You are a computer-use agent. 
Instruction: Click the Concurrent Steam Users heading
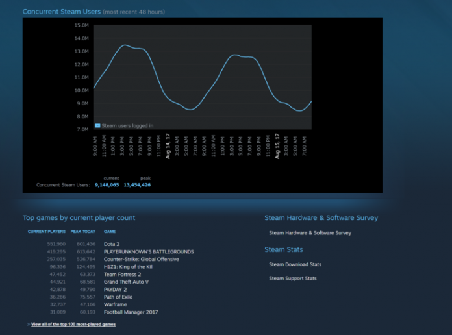[x=62, y=12]
